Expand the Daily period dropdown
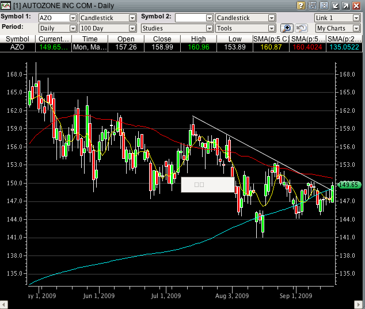Viewport: 365px width, 309px height. [73, 28]
